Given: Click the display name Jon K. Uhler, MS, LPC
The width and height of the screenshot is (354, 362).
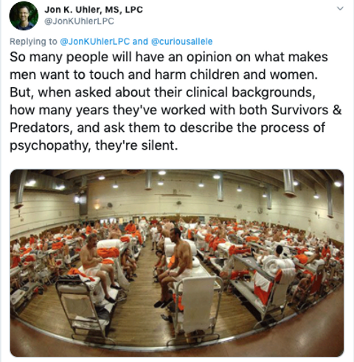Looking at the screenshot, I should pyautogui.click(x=94, y=10).
